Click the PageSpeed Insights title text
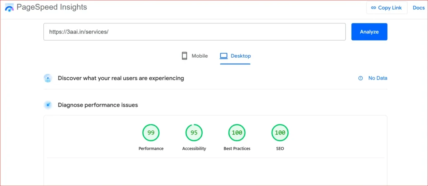 pos(52,8)
